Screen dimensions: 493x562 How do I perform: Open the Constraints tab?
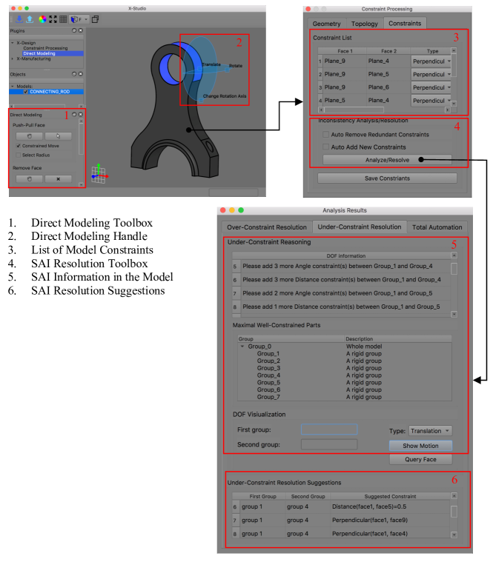tap(405, 23)
